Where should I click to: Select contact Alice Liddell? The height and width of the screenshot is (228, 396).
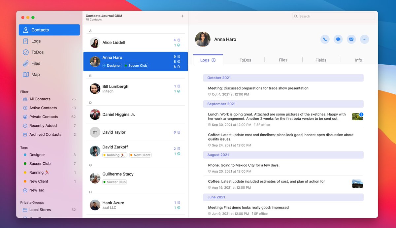[136, 43]
